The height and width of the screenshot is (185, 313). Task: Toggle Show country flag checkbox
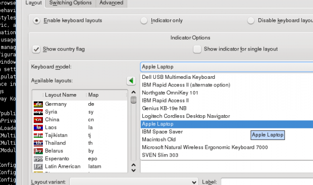click(x=36, y=49)
